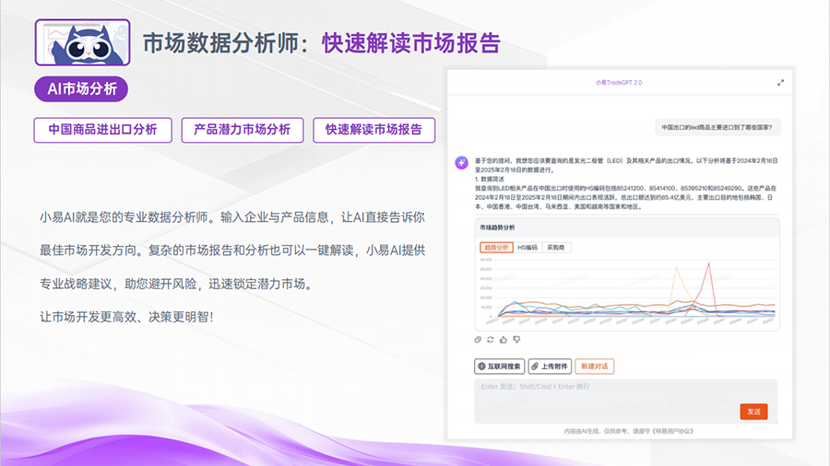This screenshot has height=466, width=830.
Task: Click the 上传附件 upload attachment button
Action: point(550,366)
